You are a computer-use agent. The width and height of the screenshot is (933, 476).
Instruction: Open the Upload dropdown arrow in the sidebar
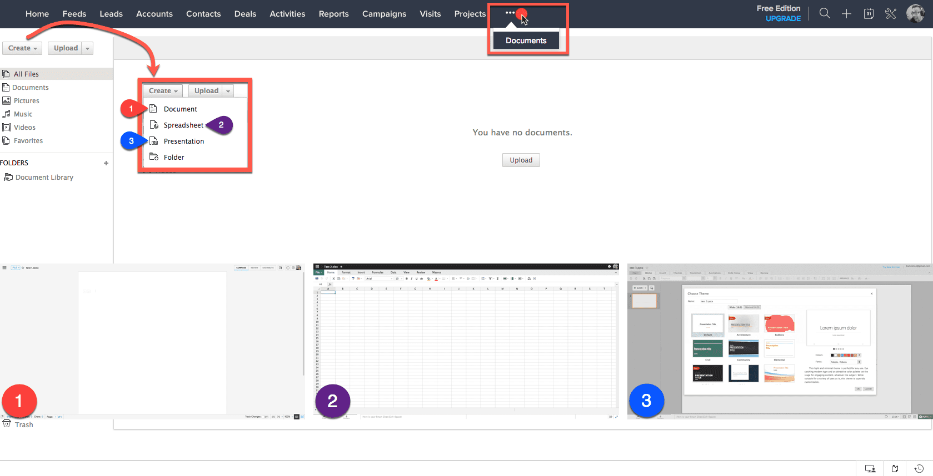[87, 48]
